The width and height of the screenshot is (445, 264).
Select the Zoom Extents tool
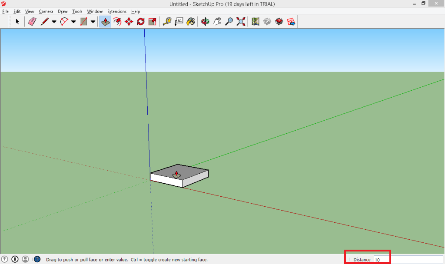(x=240, y=21)
